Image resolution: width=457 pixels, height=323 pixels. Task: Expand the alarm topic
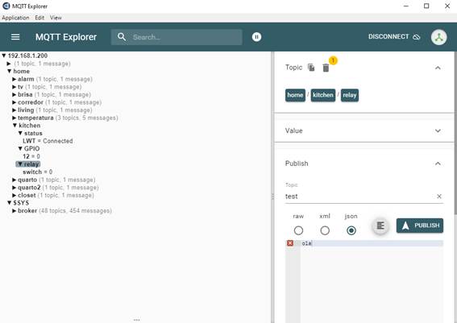click(14, 79)
